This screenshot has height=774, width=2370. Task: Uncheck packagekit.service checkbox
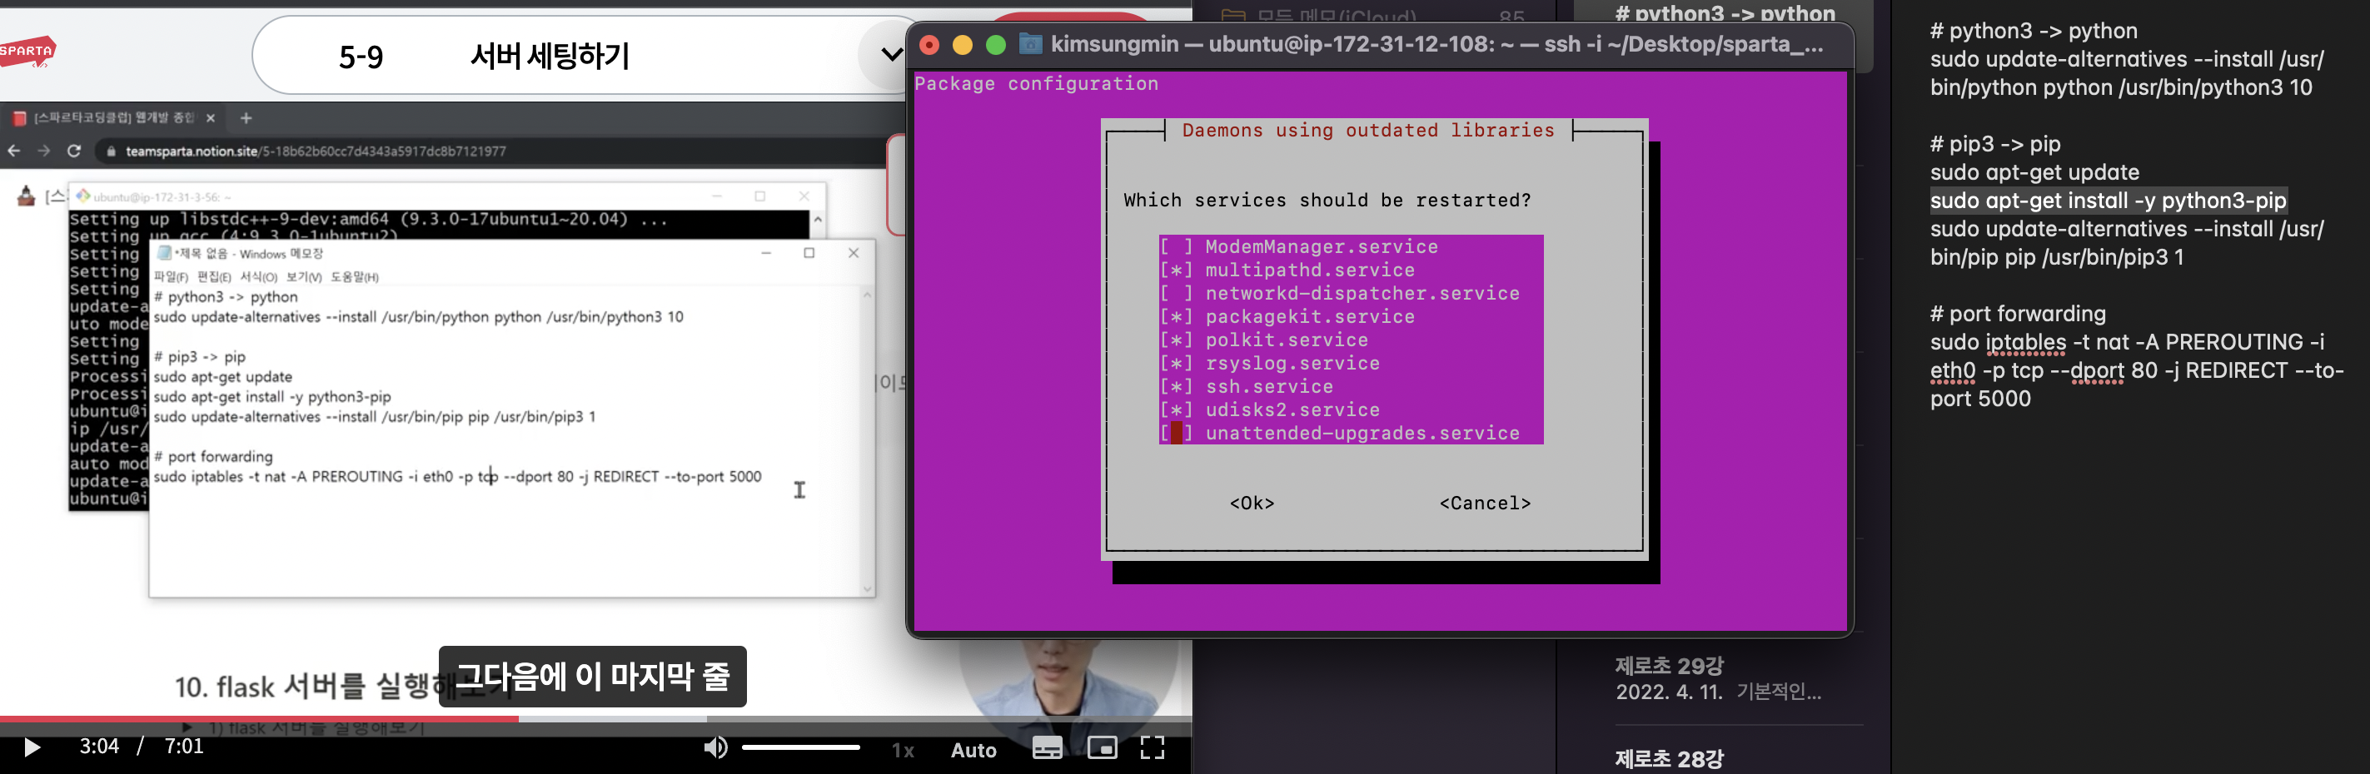pyautogui.click(x=1176, y=316)
